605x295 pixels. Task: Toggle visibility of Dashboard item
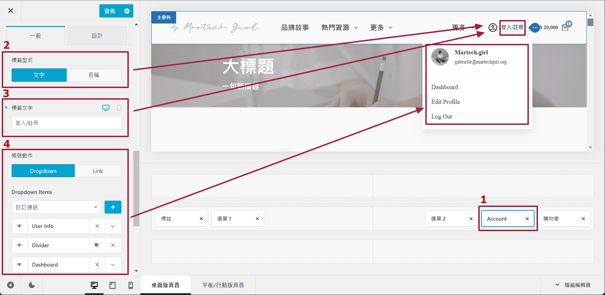pyautogui.click(x=20, y=265)
